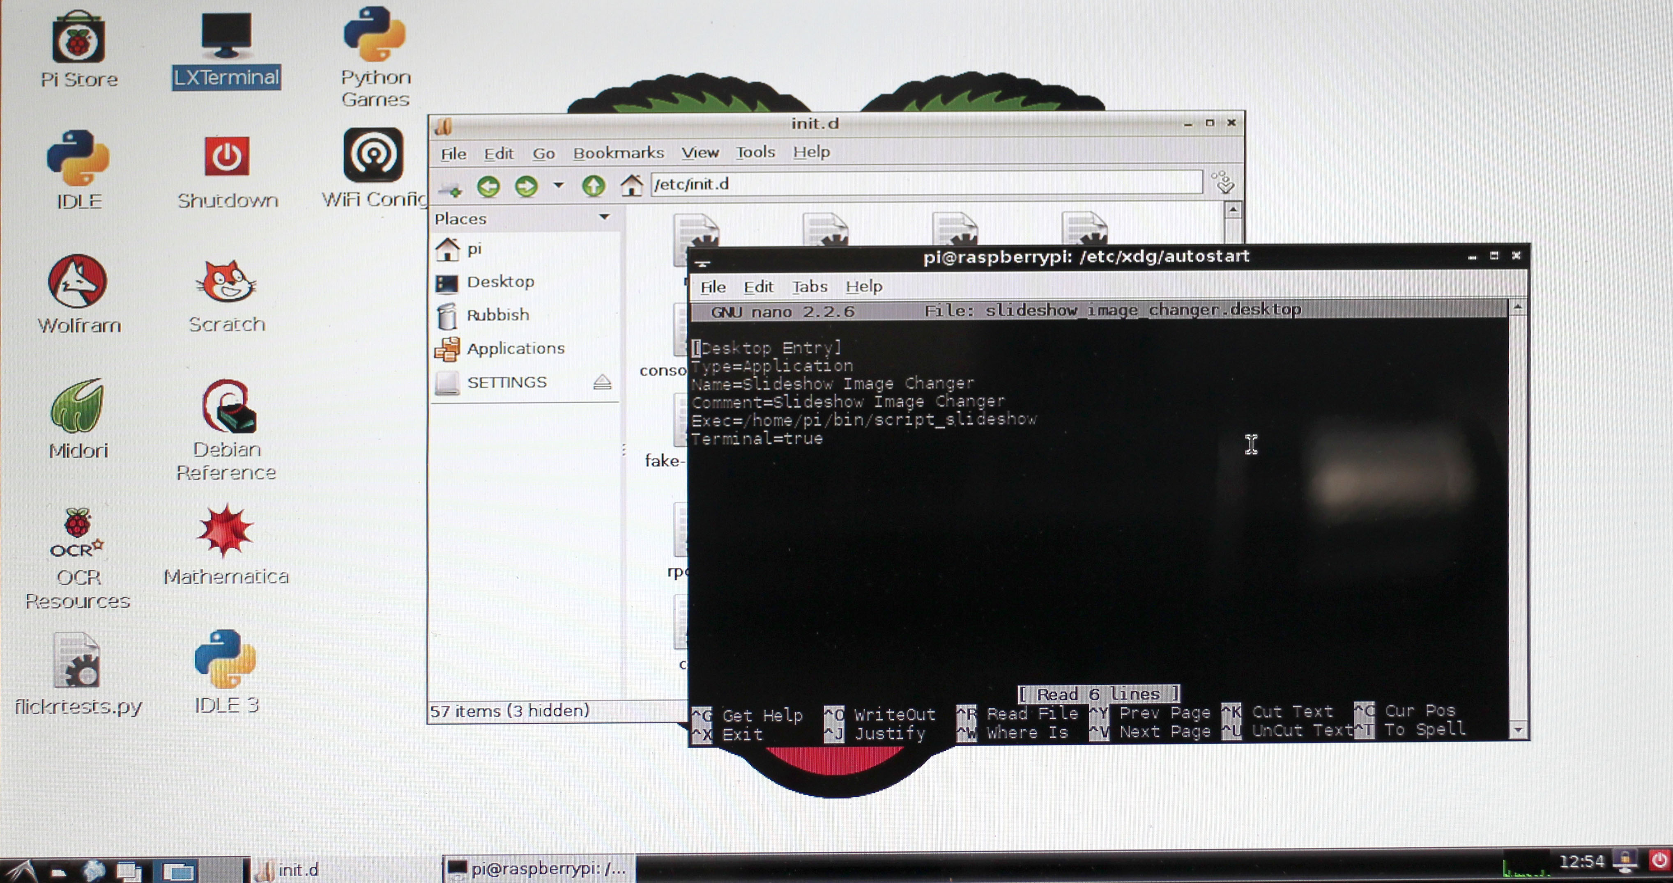
Task: Open WiFi Config desktop icon
Action: [x=373, y=155]
